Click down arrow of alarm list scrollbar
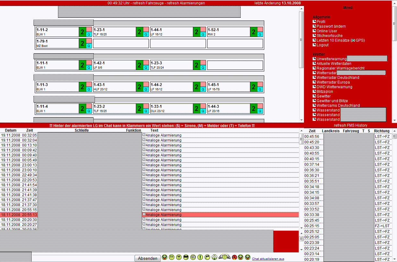The width and height of the screenshot is (397, 262). (x=301, y=228)
